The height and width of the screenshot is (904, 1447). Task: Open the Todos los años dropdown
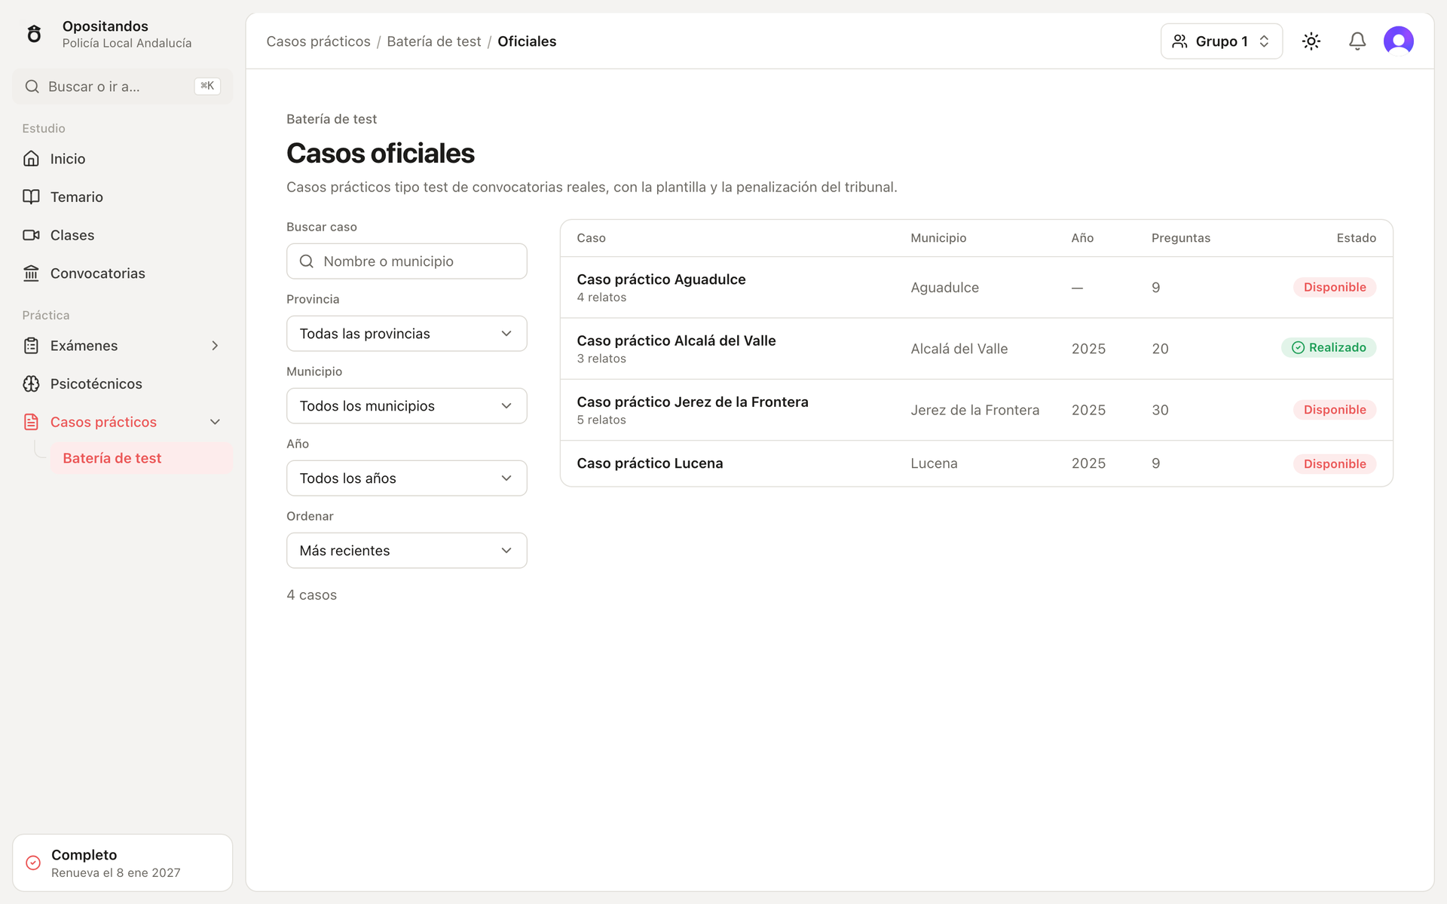[407, 478]
